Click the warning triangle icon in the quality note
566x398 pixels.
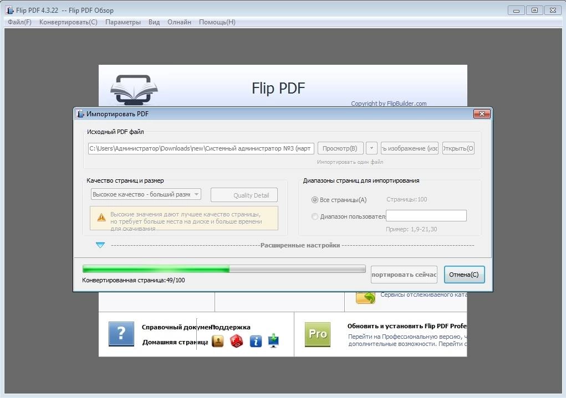pyautogui.click(x=101, y=218)
